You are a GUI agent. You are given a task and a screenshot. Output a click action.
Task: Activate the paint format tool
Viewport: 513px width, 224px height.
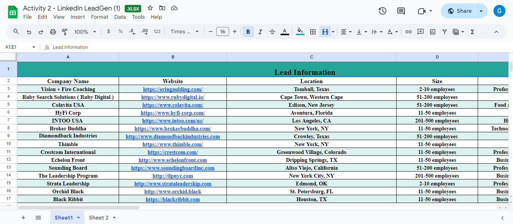[x=65, y=32]
